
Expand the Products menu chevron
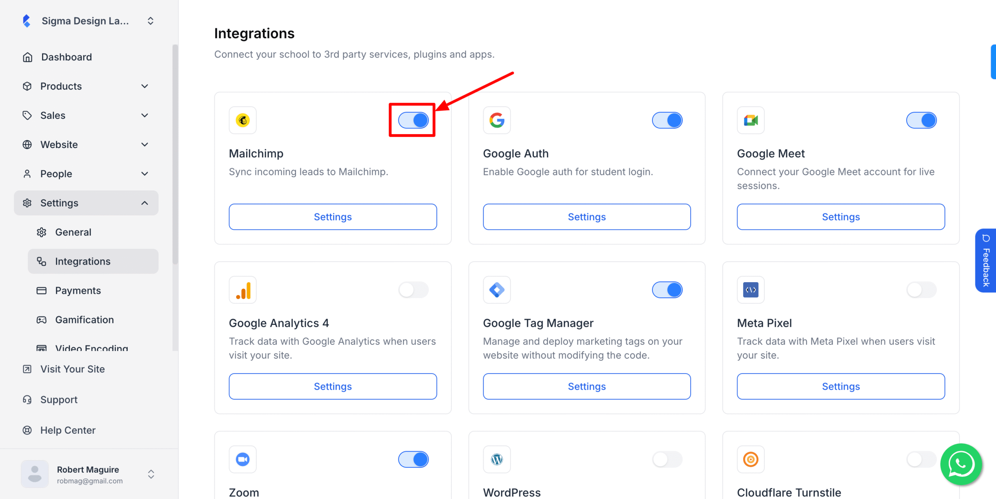[145, 86]
